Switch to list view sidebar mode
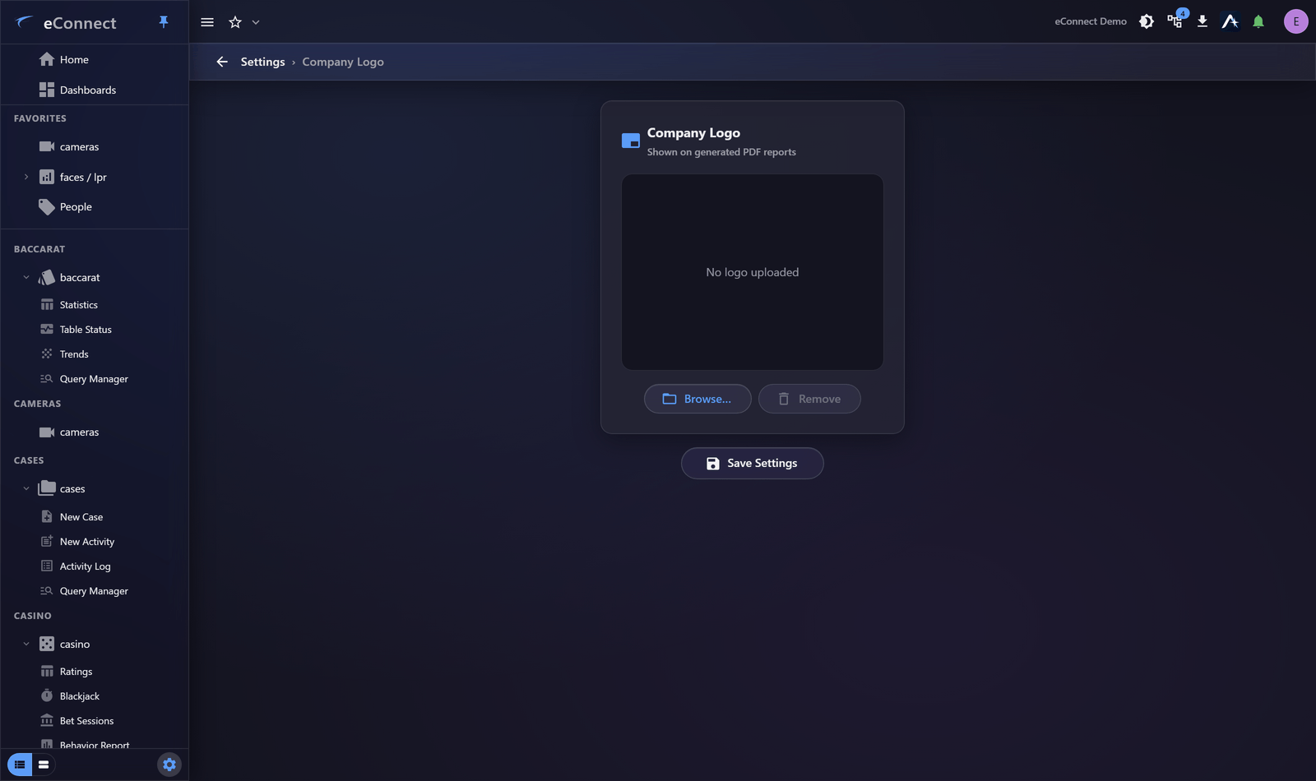Screen dimensions: 1316x781 [x=20, y=765]
